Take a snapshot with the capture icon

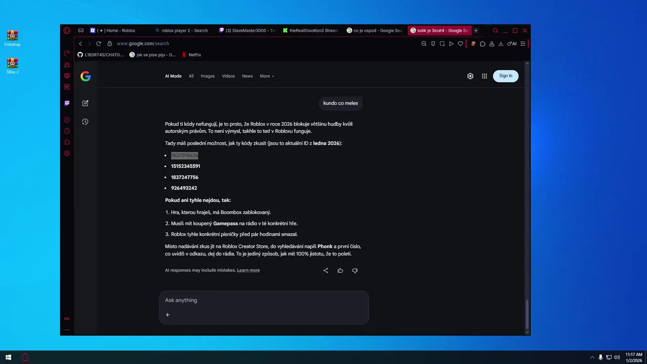click(x=442, y=43)
